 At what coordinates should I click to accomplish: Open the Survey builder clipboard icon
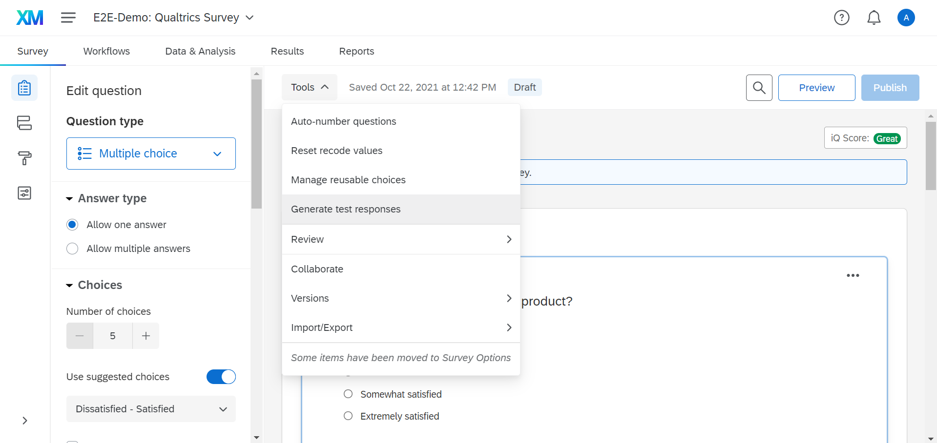(24, 88)
